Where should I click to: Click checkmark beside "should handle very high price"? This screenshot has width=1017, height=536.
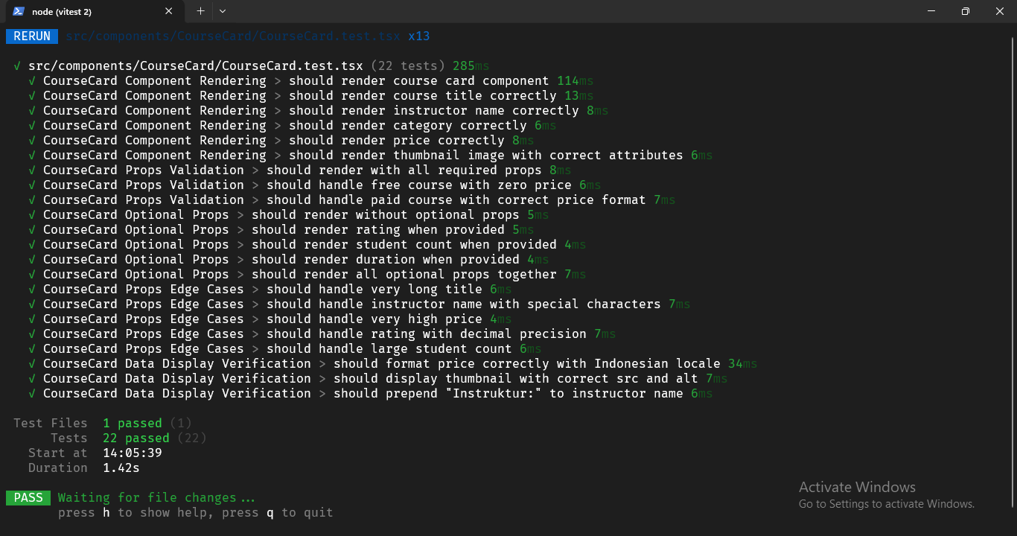point(32,319)
